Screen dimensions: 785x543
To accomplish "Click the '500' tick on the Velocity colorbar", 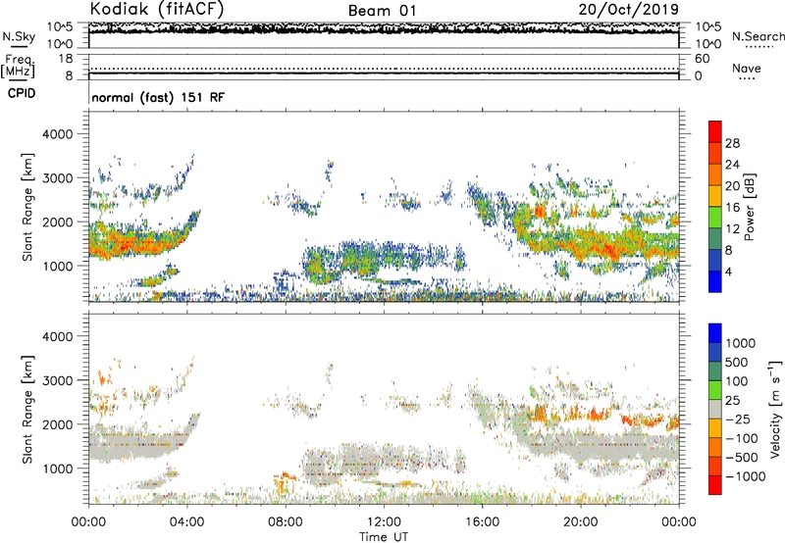I will point(737,363).
